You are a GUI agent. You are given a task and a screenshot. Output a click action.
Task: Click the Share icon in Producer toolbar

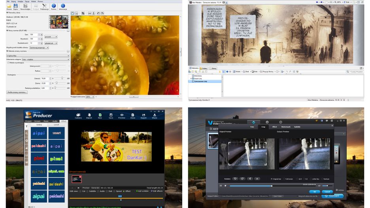coord(154,115)
